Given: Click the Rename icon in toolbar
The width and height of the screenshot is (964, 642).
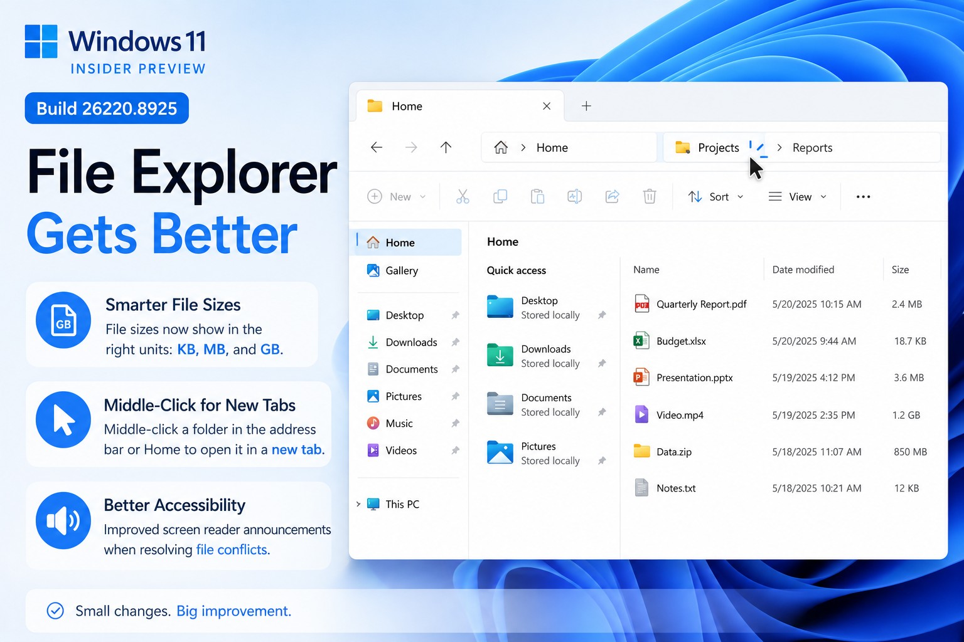Looking at the screenshot, I should pyautogui.click(x=575, y=197).
